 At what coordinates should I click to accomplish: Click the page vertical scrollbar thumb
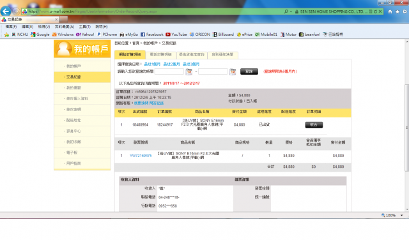coord(406,128)
